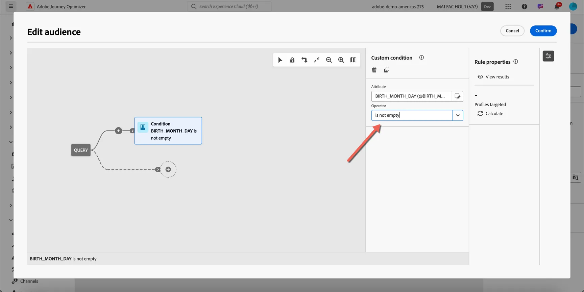
Task: Cancel the audience editing
Action: (x=512, y=31)
